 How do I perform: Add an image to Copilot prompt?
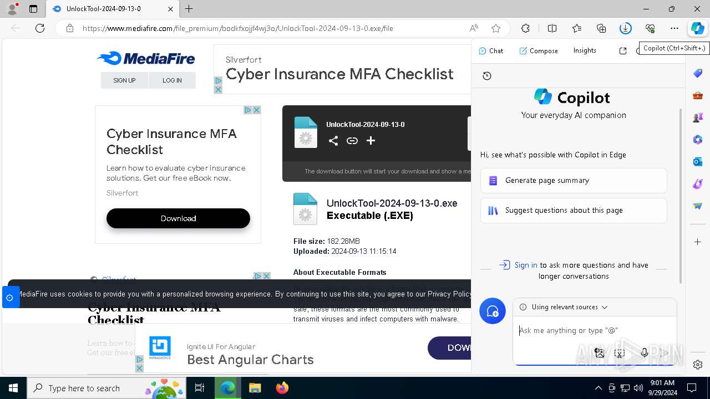point(599,352)
